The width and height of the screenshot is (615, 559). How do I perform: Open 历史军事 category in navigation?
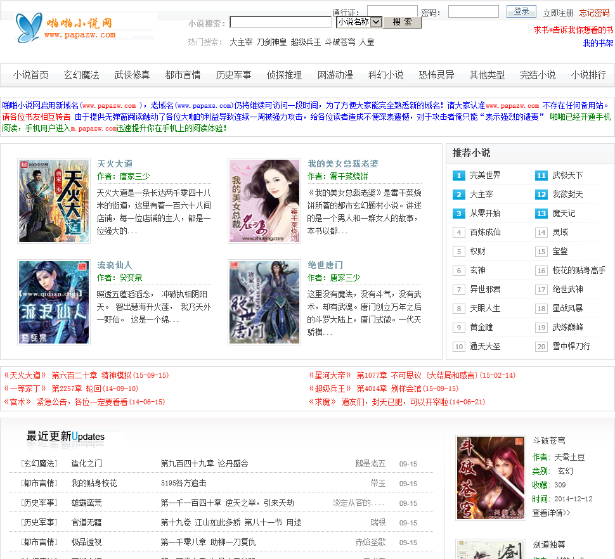coord(233,75)
